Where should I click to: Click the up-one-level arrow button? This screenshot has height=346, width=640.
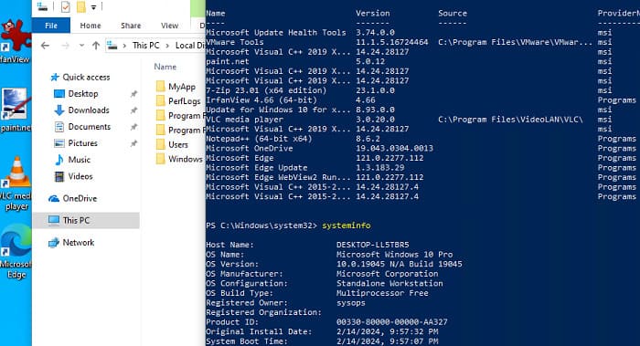click(95, 46)
